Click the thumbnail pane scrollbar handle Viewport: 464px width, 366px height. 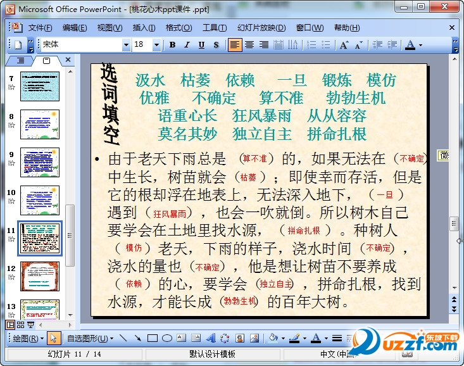click(x=70, y=236)
